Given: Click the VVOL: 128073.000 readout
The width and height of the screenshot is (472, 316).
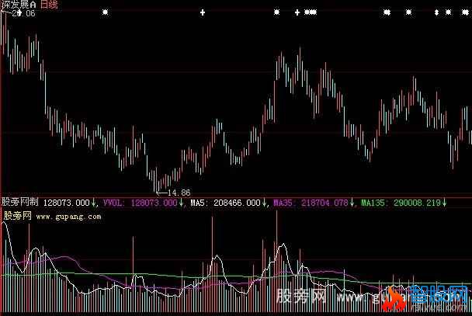Looking at the screenshot, I should (140, 203).
